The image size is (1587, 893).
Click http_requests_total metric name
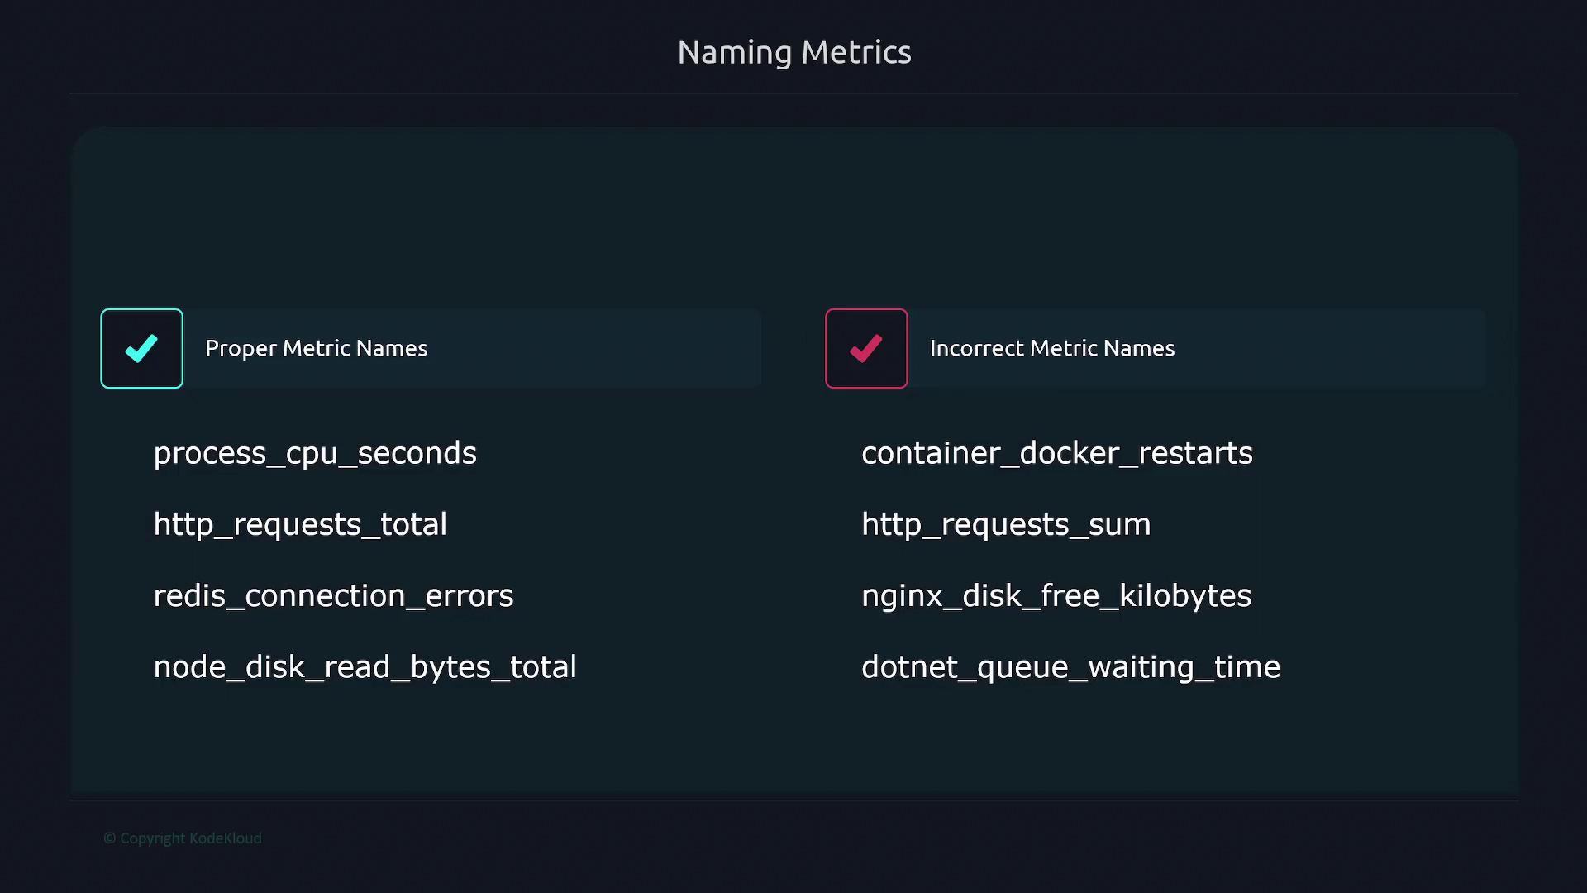tap(300, 524)
